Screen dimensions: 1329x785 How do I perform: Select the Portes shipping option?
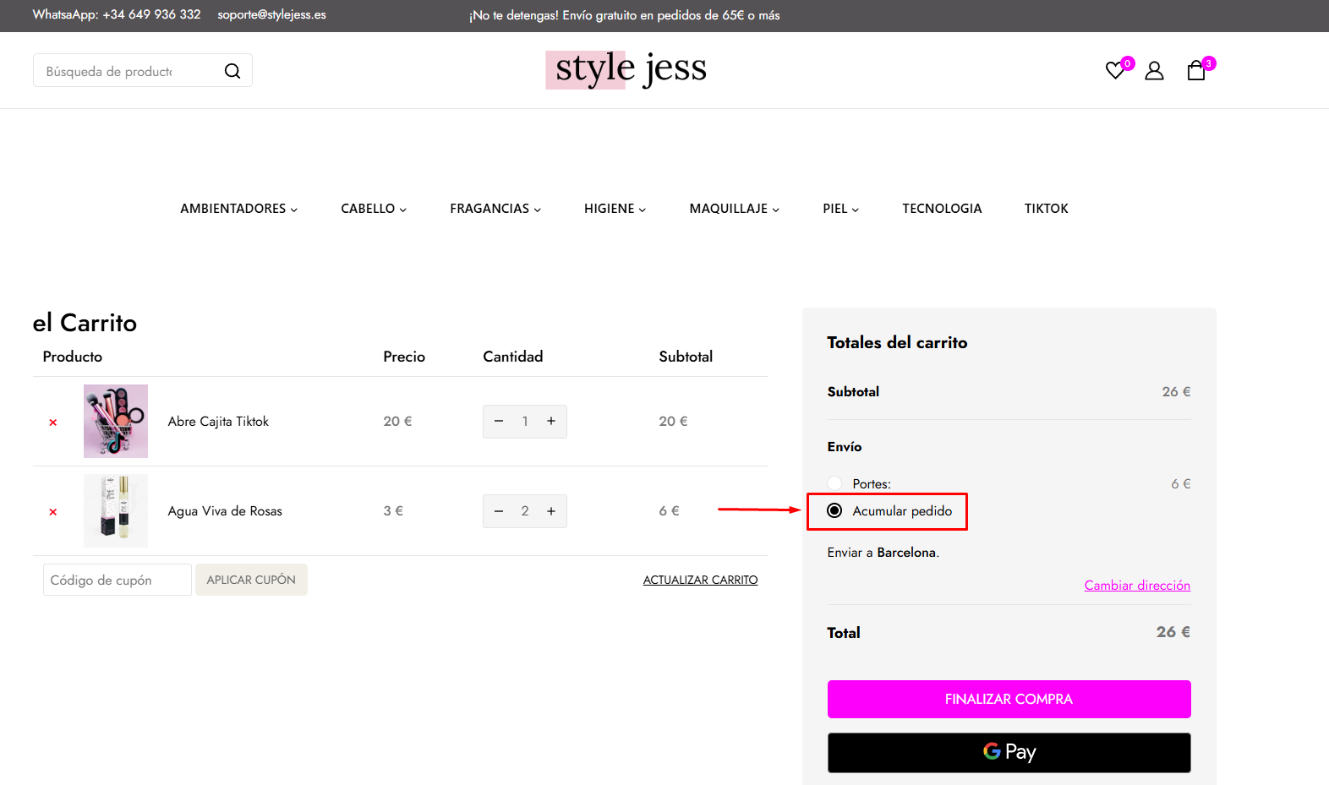coord(834,483)
